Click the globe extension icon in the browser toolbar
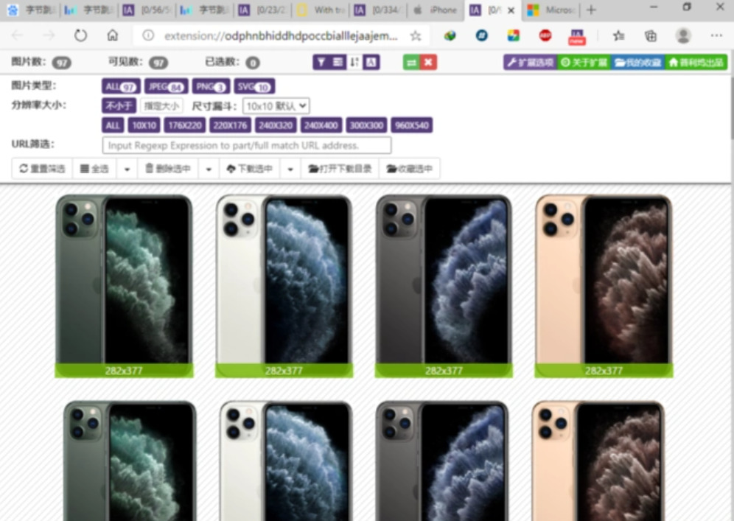Viewport: 734px width, 521px height. 450,35
